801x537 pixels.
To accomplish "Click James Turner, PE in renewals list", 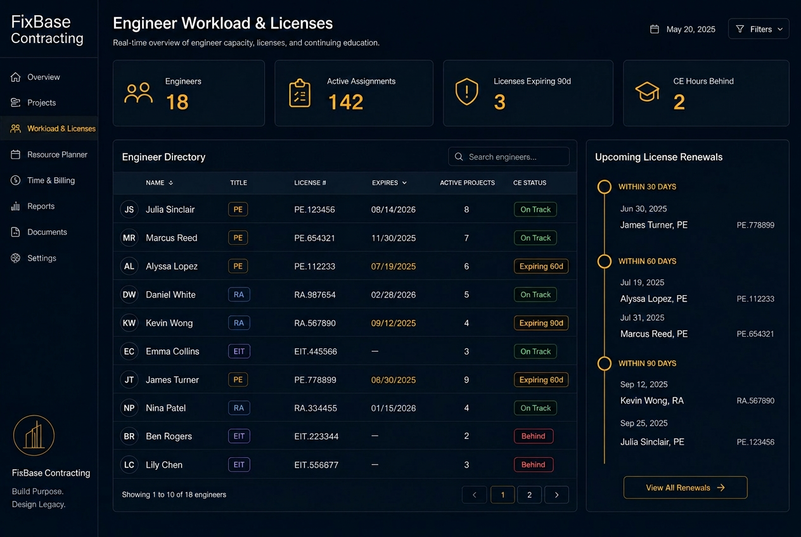I will point(654,225).
